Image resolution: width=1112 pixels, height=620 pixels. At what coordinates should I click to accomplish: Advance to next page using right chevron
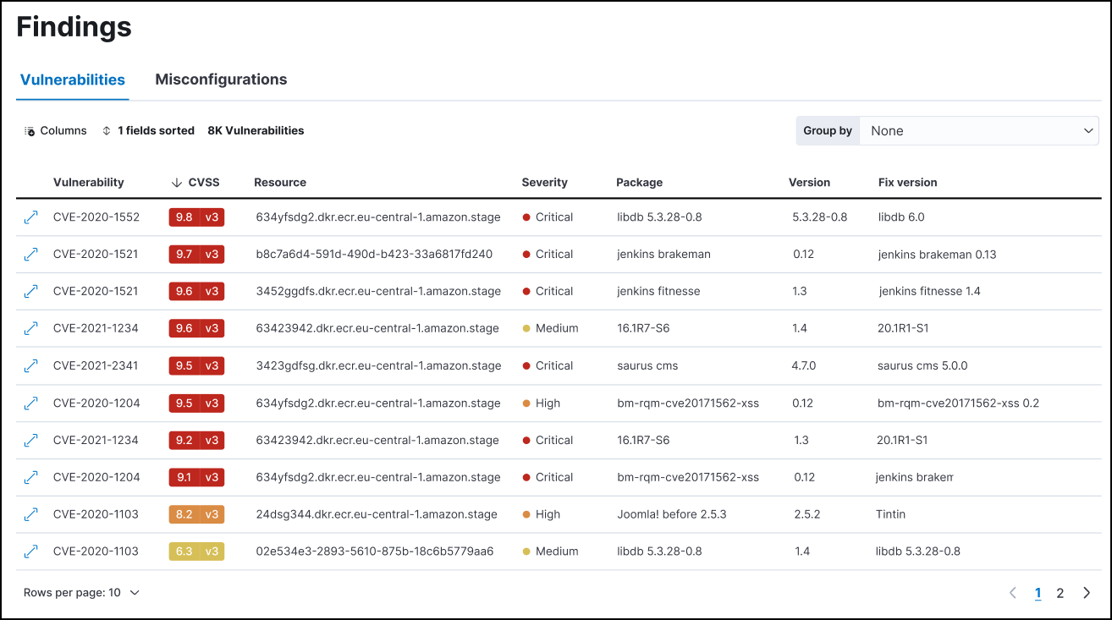pyautogui.click(x=1087, y=592)
